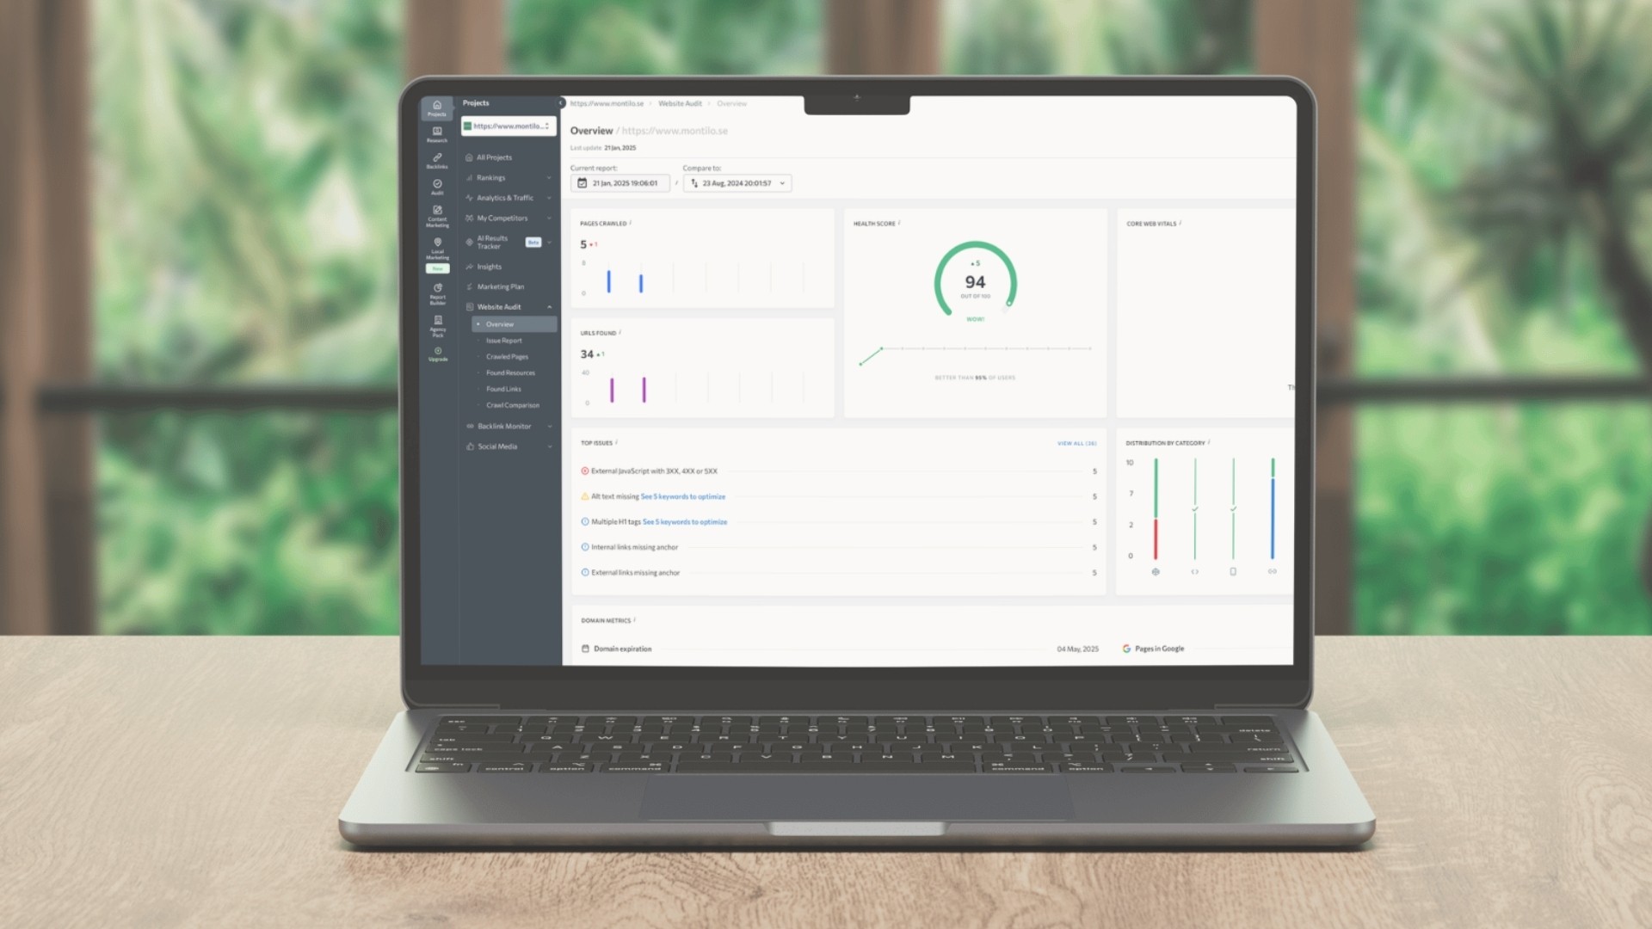Click the code brackets category icon under chart
The image size is (1652, 929).
[1194, 571]
